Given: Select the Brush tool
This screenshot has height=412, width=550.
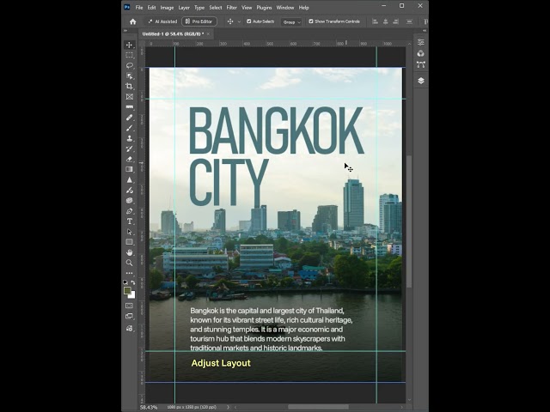Looking at the screenshot, I should click(x=130, y=128).
